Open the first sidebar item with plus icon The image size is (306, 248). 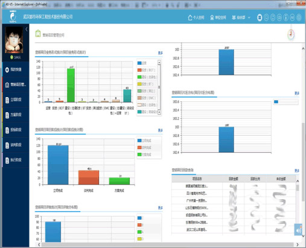tap(16, 69)
